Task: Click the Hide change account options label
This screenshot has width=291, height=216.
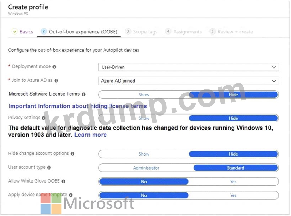Action: click(x=38, y=153)
